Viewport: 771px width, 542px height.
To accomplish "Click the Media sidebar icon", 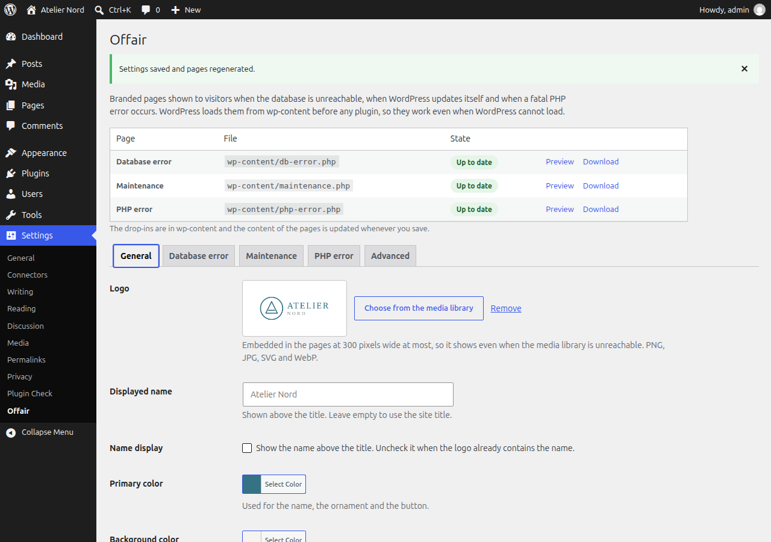I will [x=11, y=84].
